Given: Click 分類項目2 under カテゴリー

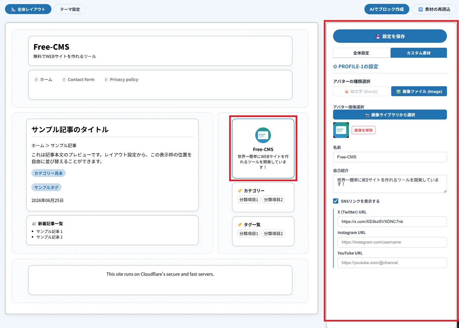Looking at the screenshot, I should pos(273,200).
